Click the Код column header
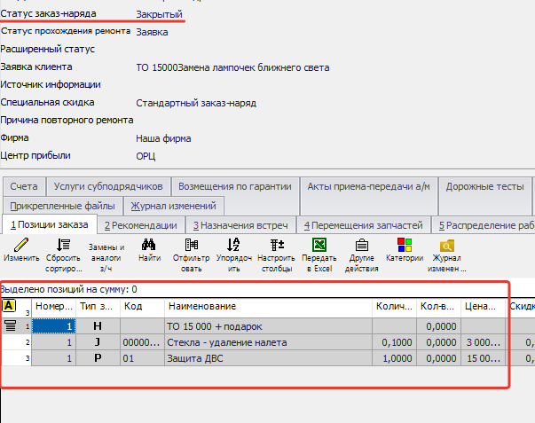The width and height of the screenshot is (535, 423). 142,306
